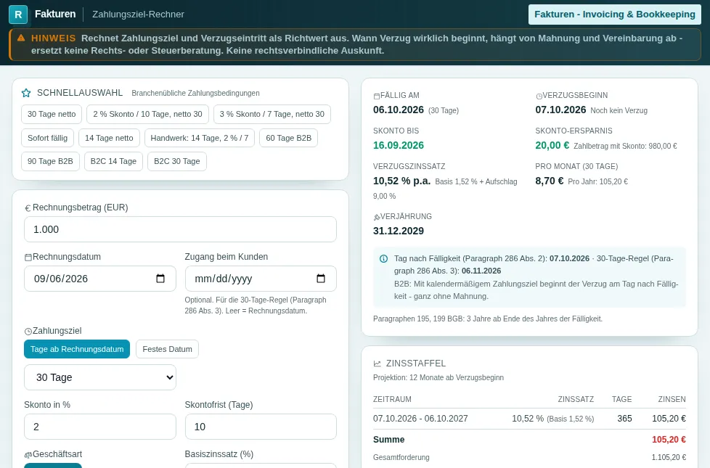The height and width of the screenshot is (468, 710).
Task: Click the Skonto bis date 16.09.2026
Action: coord(399,145)
